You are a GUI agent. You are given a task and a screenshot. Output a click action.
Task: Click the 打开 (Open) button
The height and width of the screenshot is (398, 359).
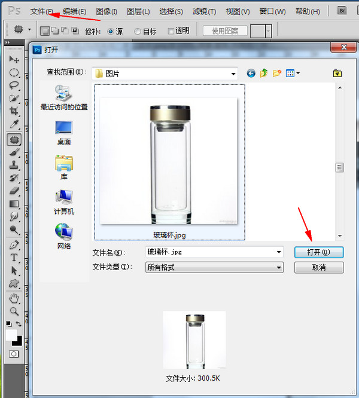point(319,252)
